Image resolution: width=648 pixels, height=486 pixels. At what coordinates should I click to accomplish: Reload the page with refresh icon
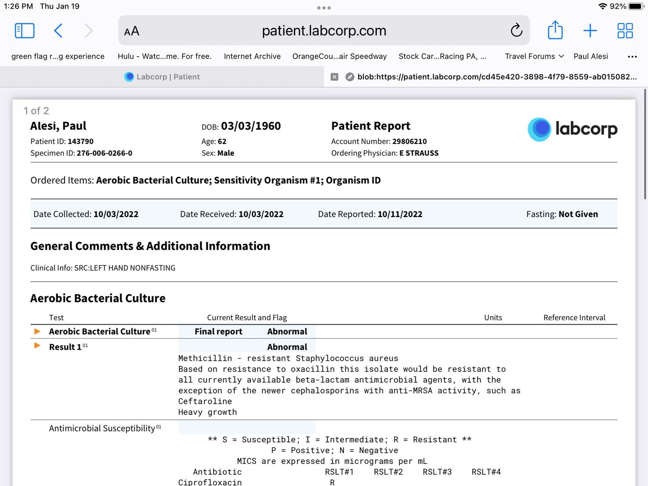(x=516, y=30)
